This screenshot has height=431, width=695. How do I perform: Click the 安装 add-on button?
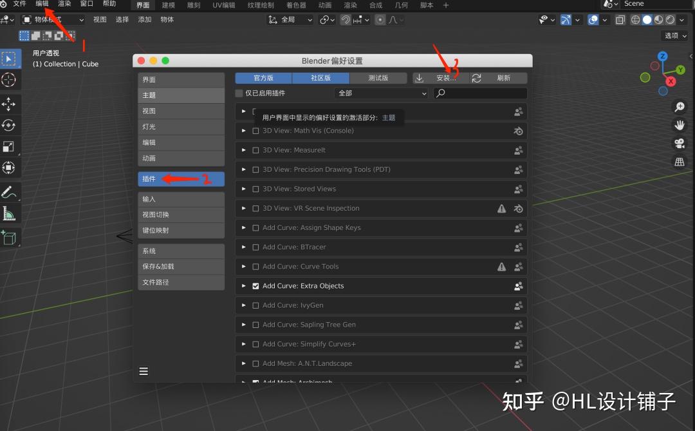pos(441,78)
